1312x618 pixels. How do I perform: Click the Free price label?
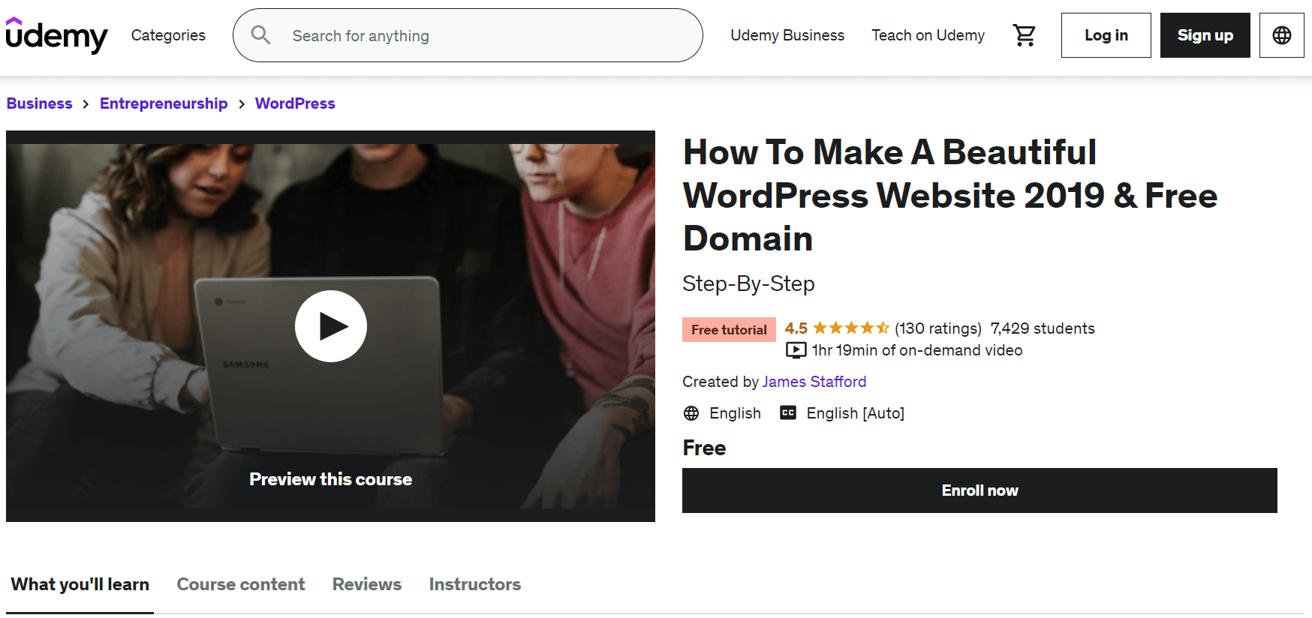(704, 448)
